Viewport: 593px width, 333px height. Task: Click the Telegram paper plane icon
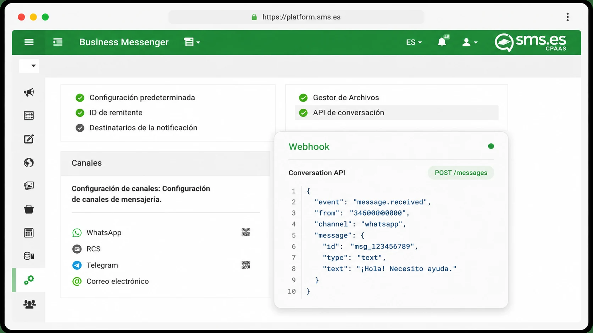(x=77, y=265)
